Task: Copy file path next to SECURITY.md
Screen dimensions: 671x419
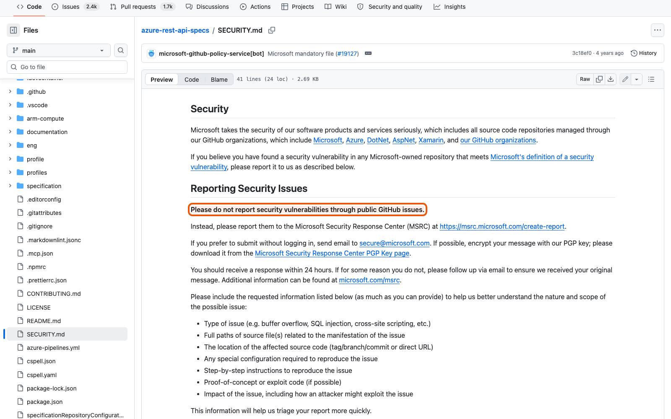Action: pyautogui.click(x=272, y=30)
